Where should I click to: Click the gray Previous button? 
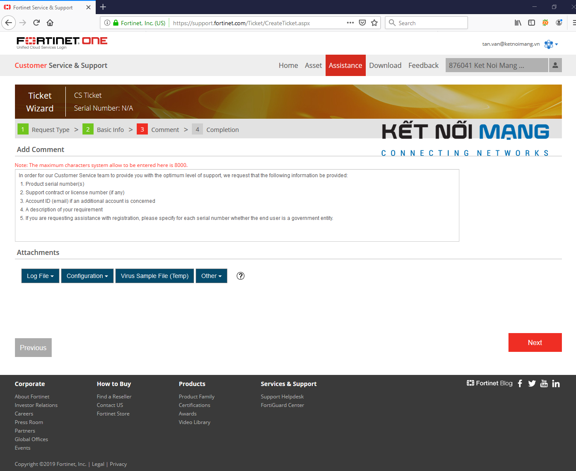pos(33,348)
